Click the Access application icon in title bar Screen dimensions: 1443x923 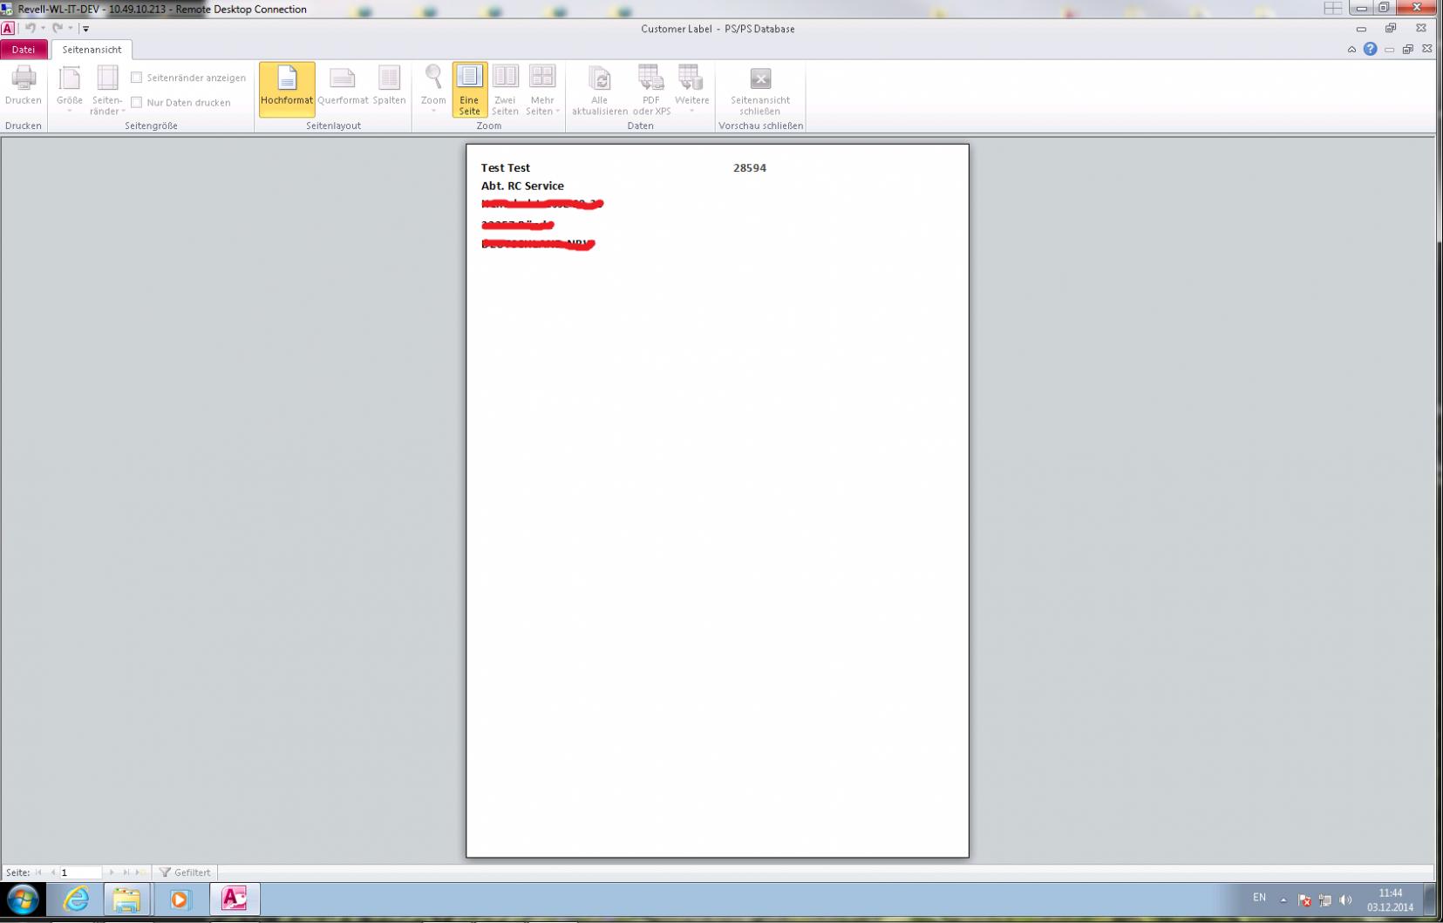[8, 28]
